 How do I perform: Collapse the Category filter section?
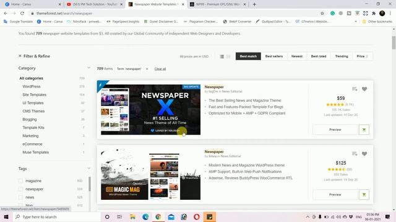[88, 68]
